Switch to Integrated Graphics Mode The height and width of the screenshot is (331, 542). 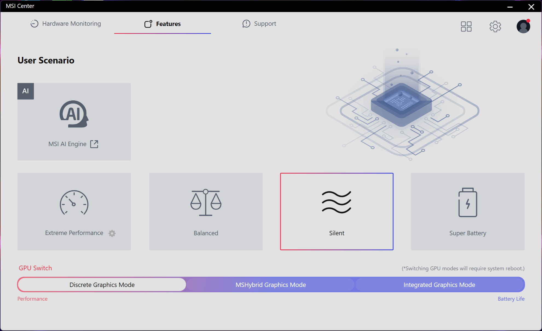tap(439, 285)
